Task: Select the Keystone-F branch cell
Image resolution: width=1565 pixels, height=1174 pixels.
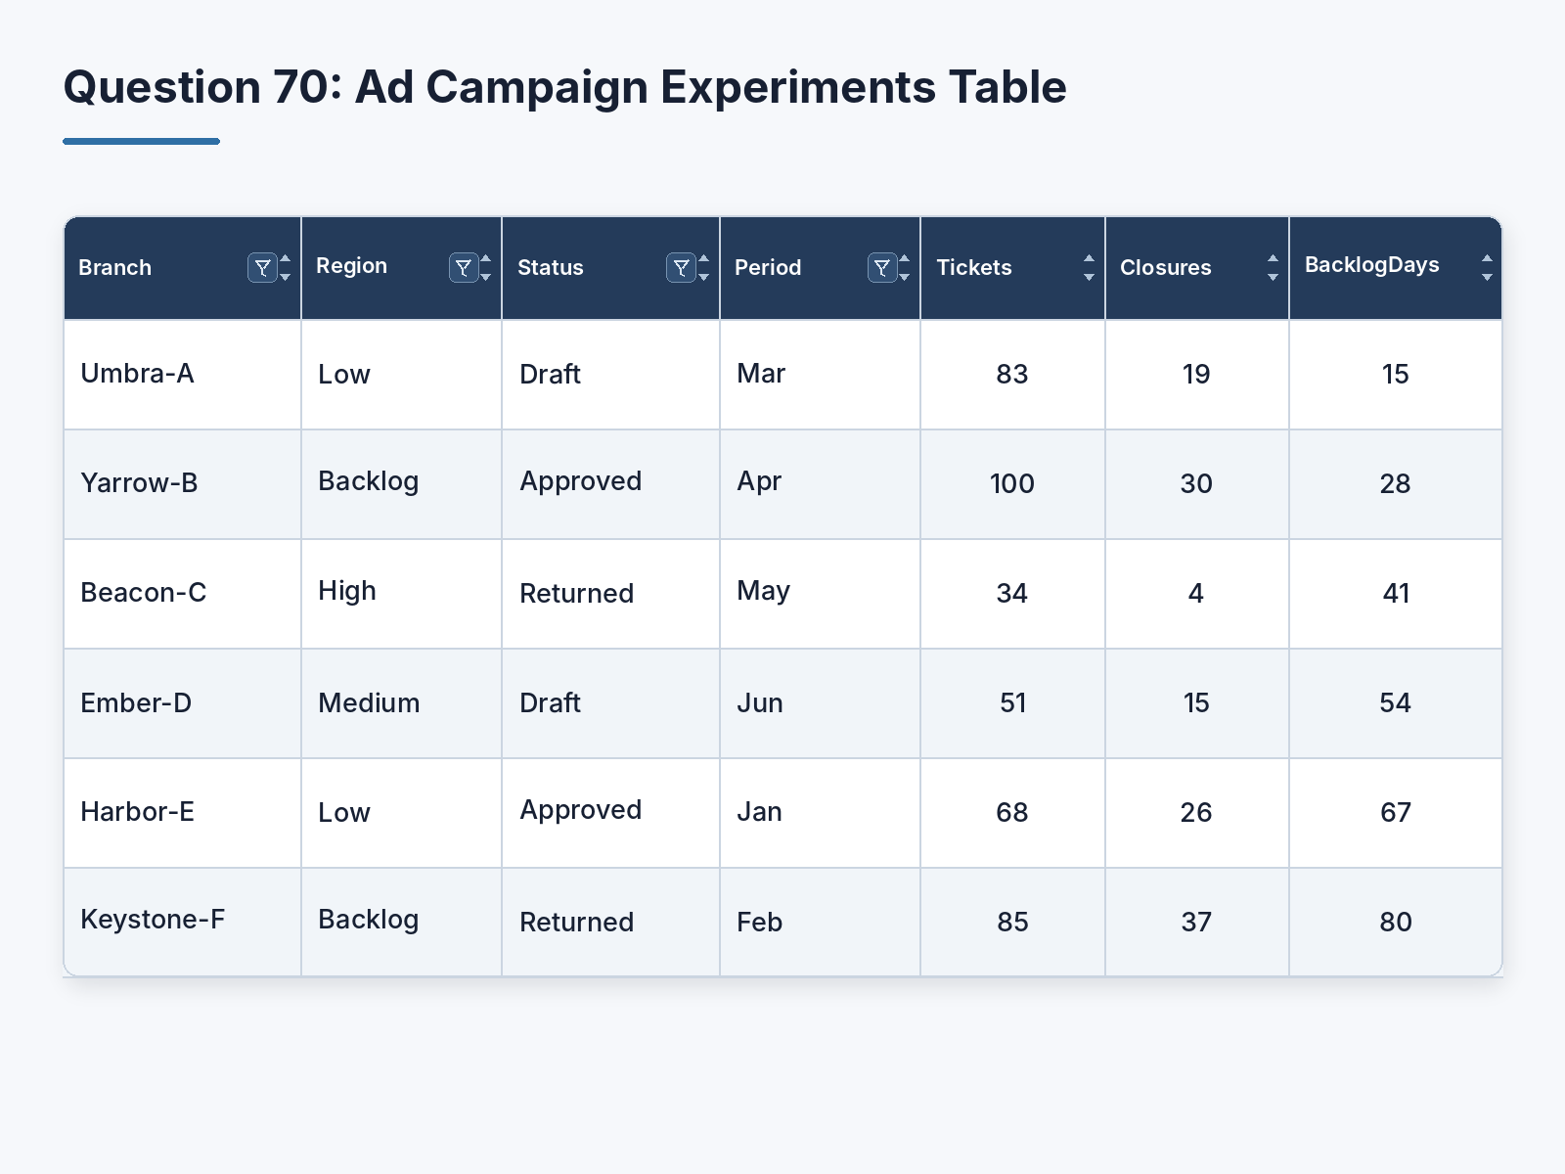Action: point(183,921)
